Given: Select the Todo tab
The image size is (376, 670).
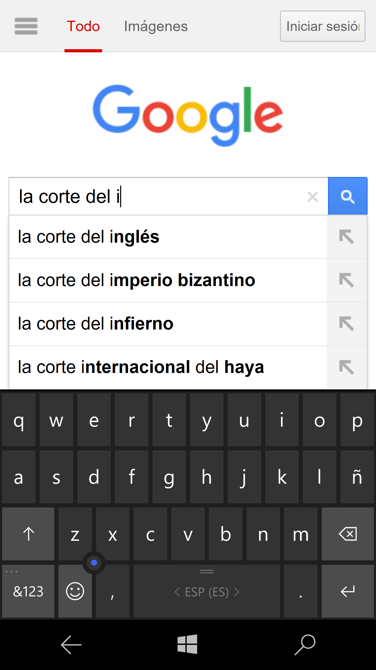Looking at the screenshot, I should (83, 26).
